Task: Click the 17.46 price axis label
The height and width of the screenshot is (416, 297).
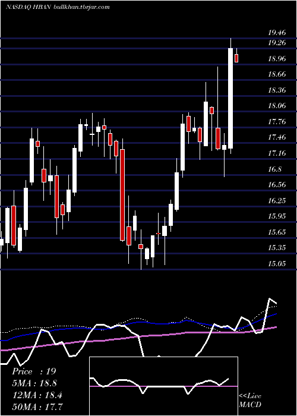Action: coord(277,137)
